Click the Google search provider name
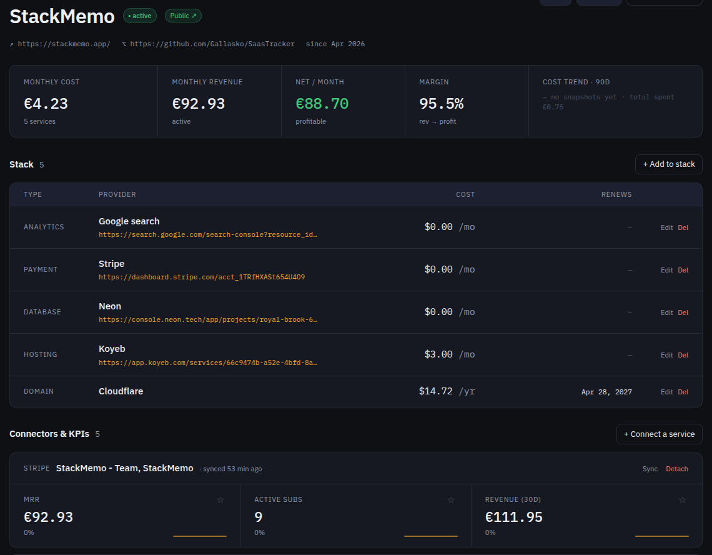 pos(129,221)
